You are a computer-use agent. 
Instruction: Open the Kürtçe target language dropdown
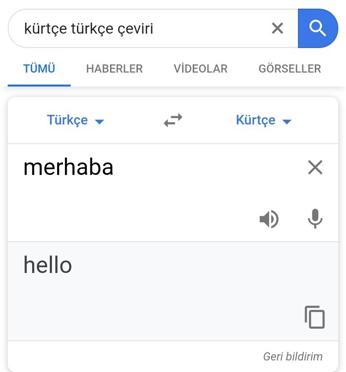tap(256, 120)
